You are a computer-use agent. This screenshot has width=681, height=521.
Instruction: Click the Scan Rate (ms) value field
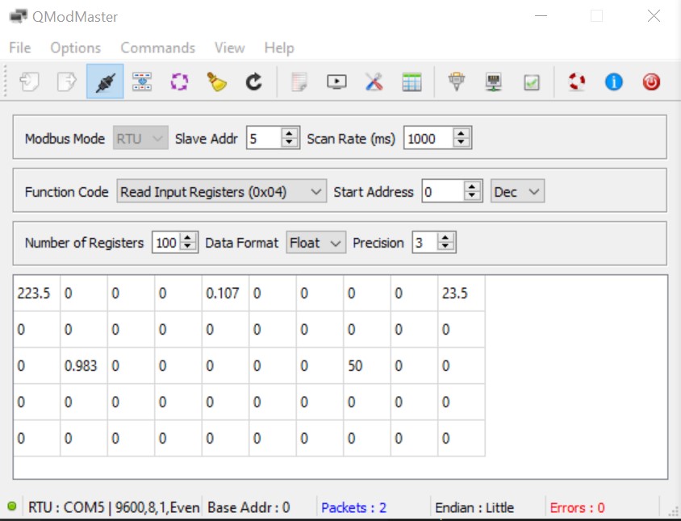point(428,139)
